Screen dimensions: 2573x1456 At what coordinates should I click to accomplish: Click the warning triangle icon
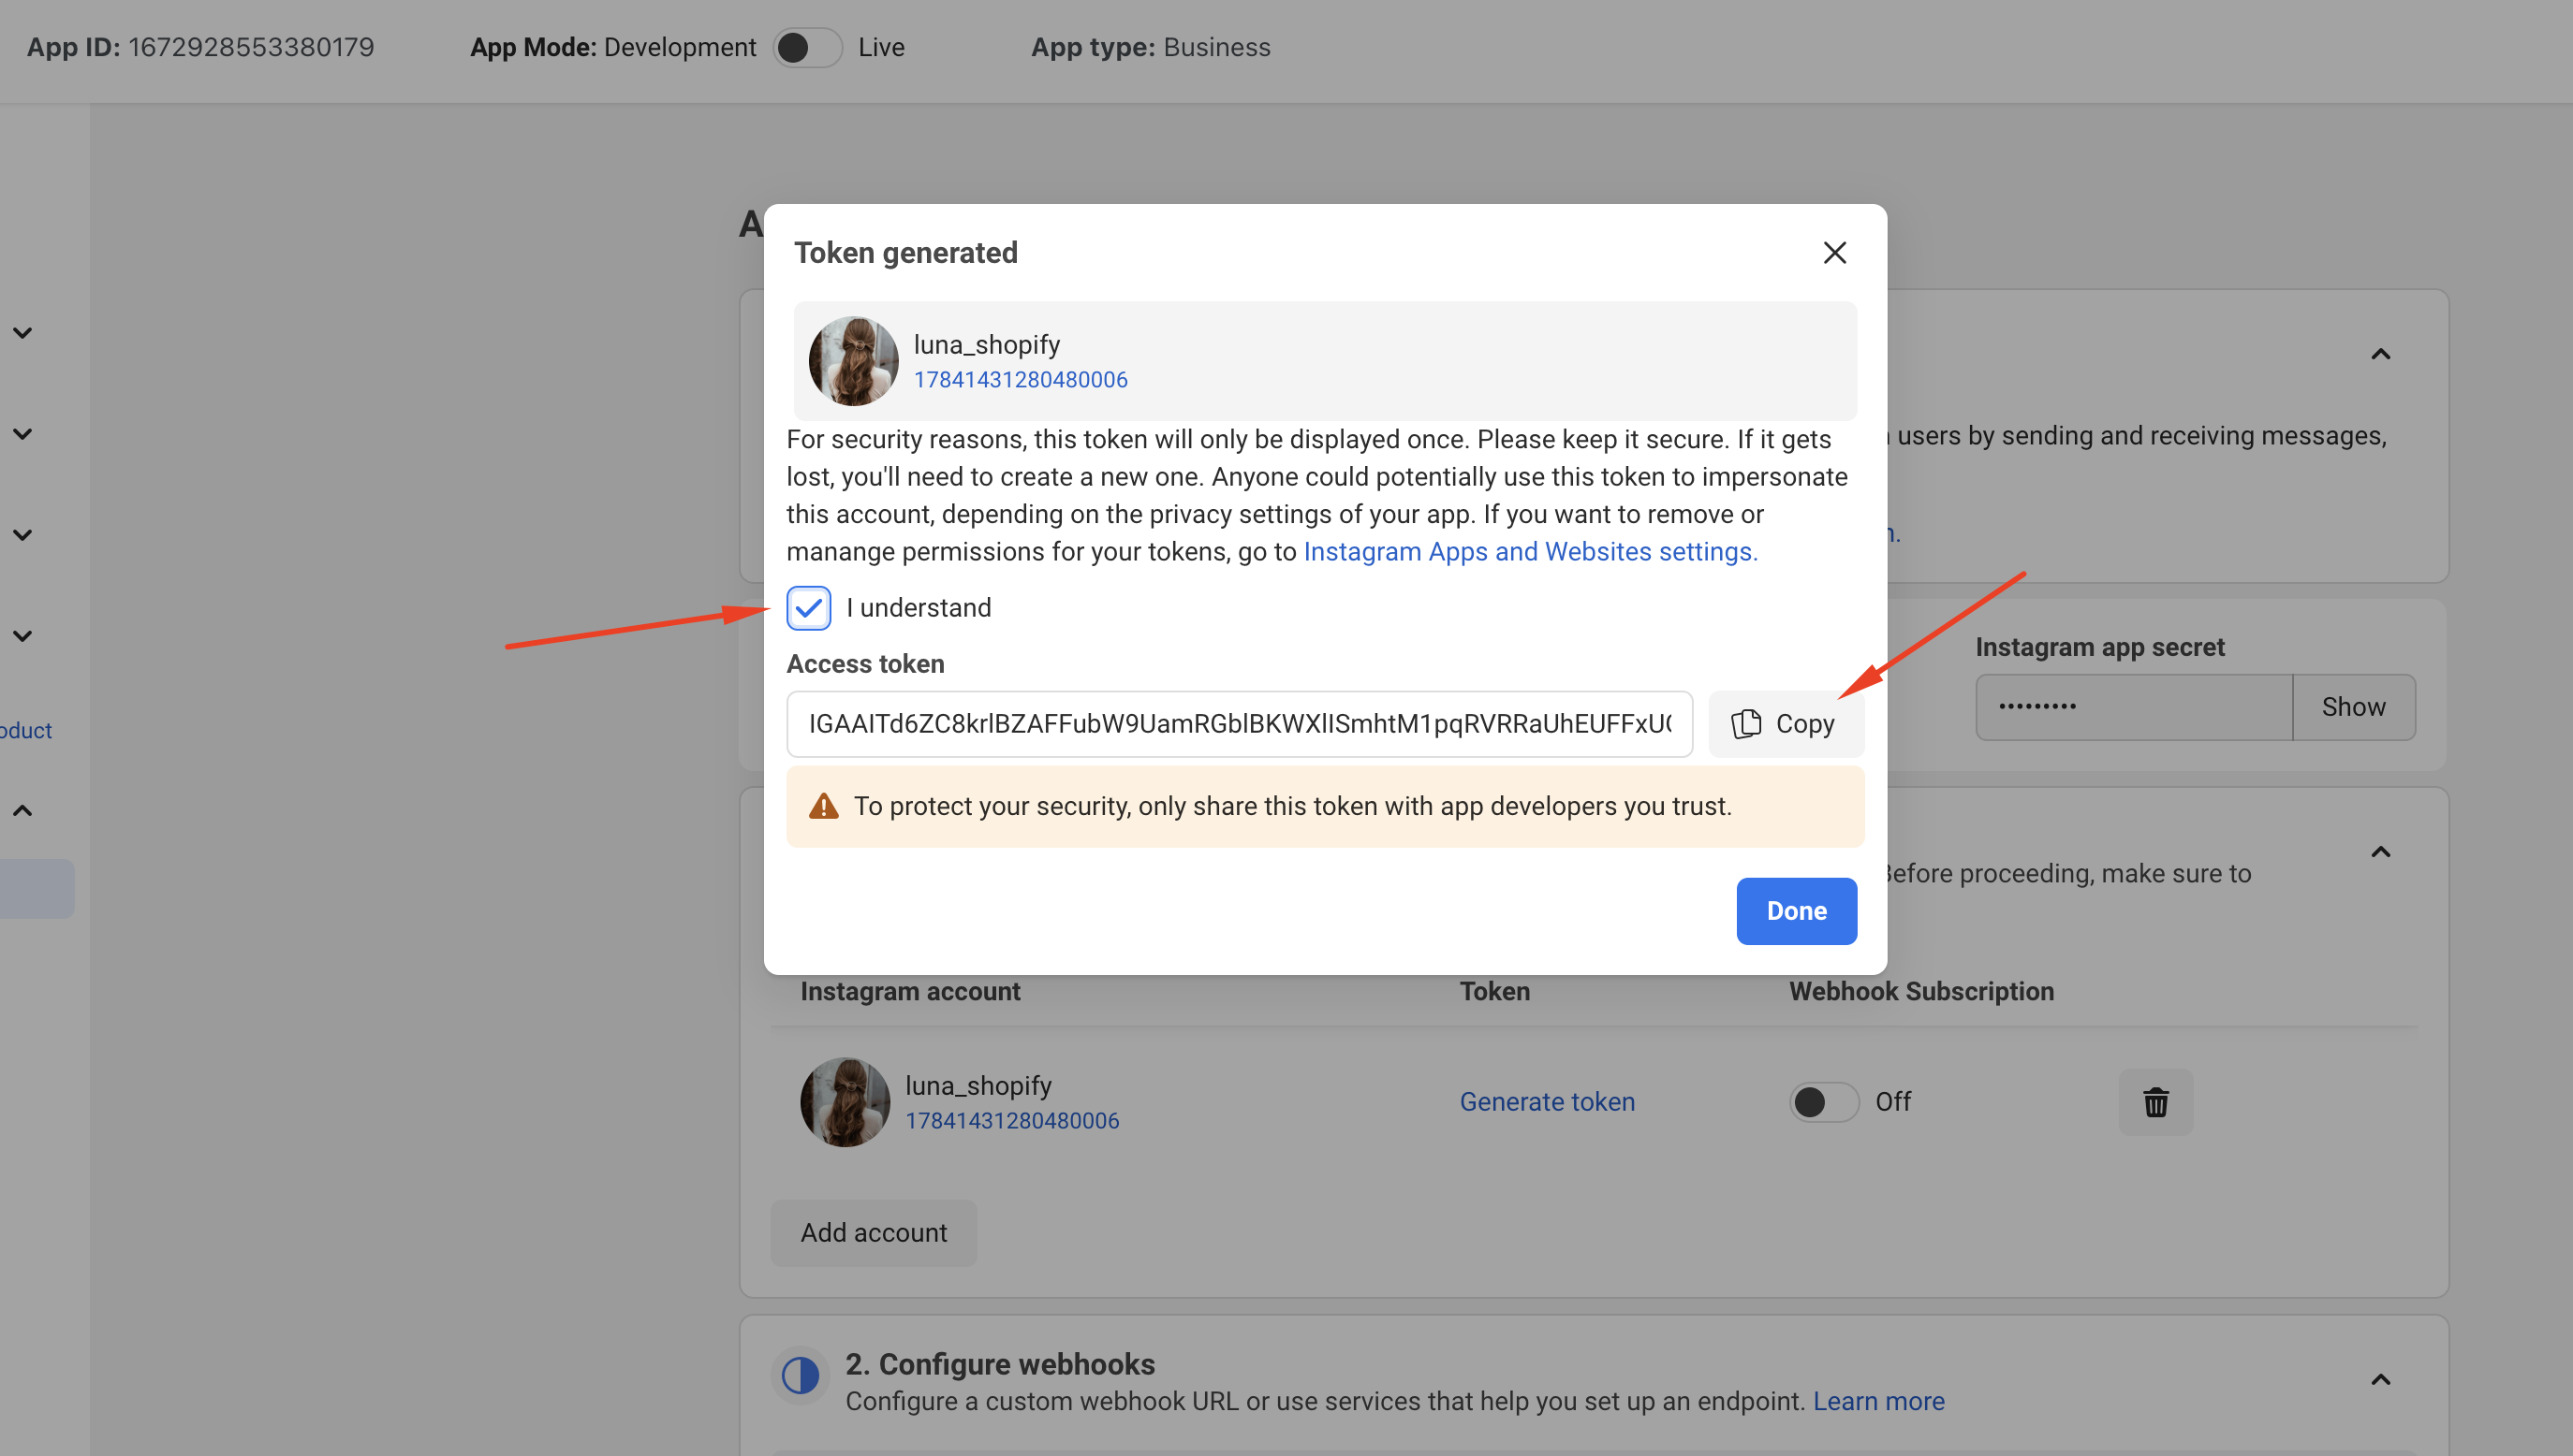pos(822,806)
